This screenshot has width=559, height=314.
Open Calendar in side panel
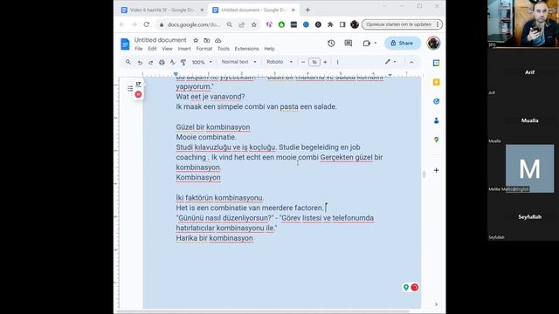coord(436,63)
